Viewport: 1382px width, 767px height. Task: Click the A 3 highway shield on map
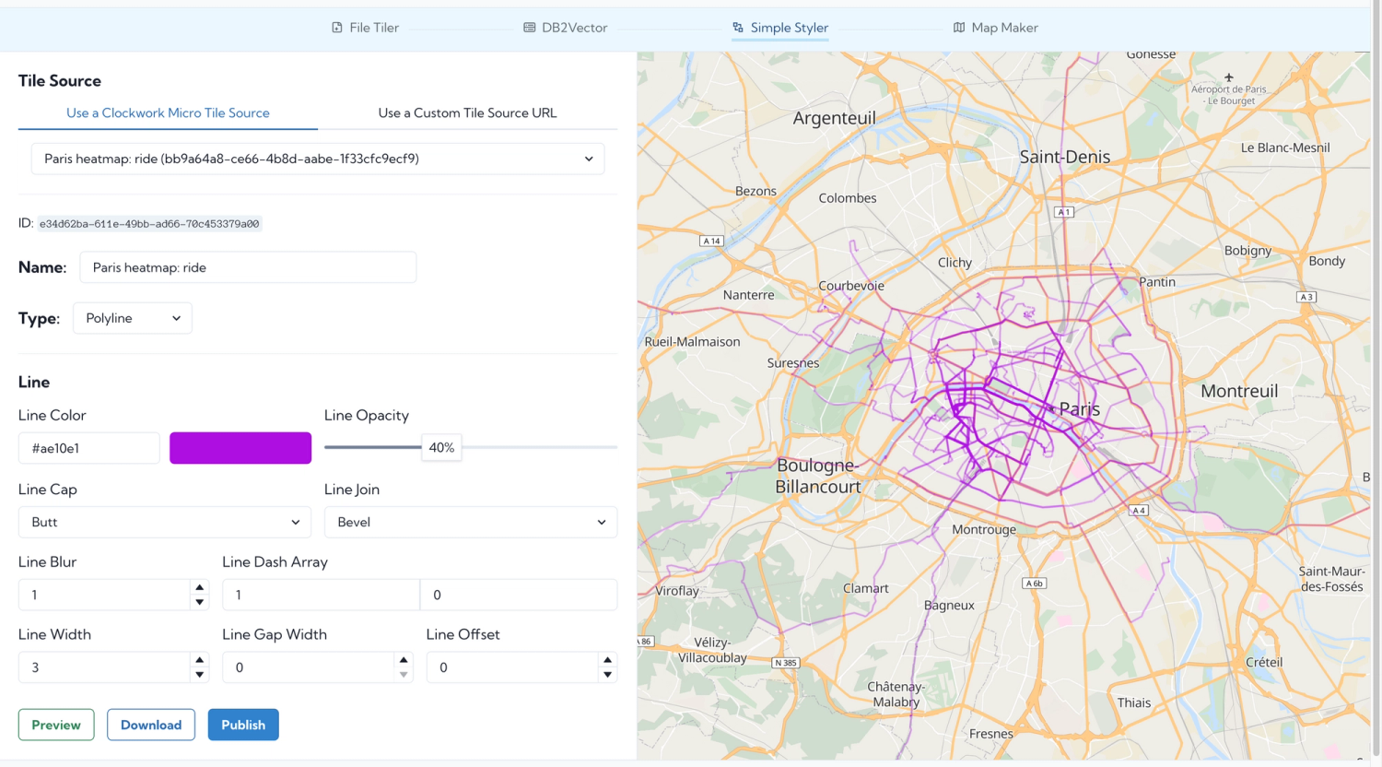click(1306, 297)
